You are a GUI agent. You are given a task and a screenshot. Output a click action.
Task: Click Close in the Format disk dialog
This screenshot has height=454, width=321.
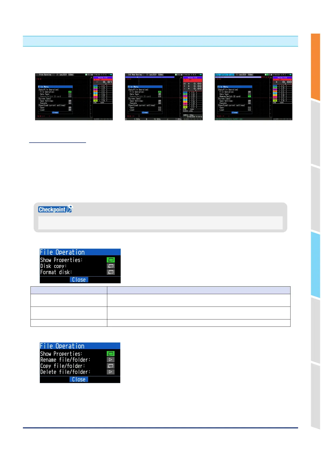pyautogui.click(x=79, y=280)
